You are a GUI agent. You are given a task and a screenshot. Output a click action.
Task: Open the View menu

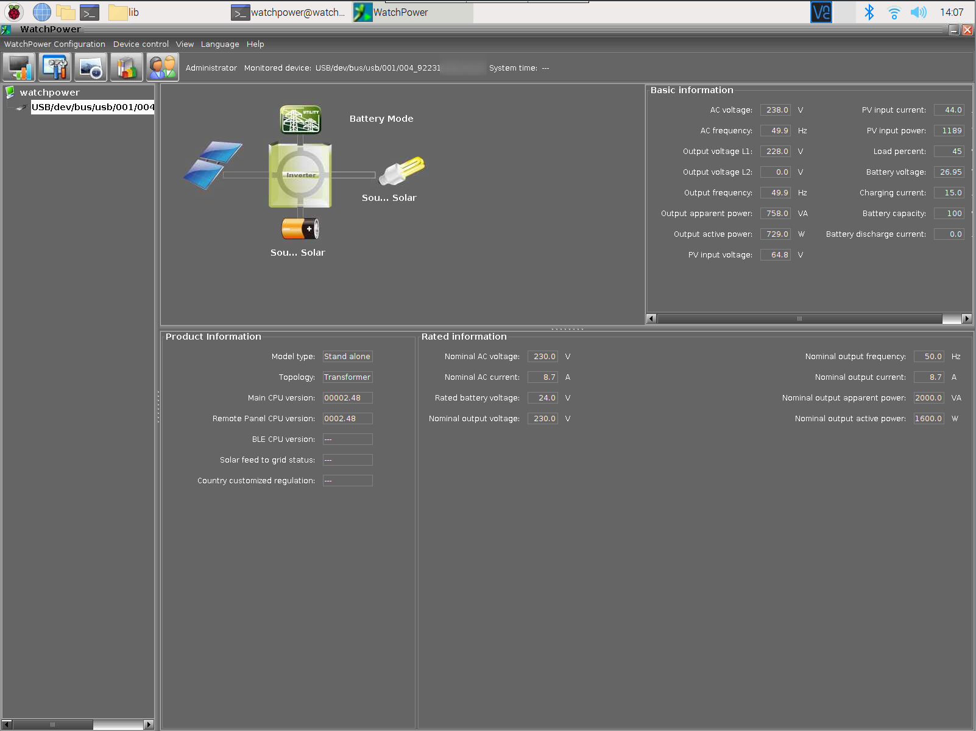[x=185, y=44]
